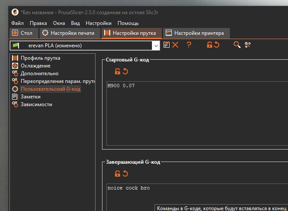Click the toolbar unlocked padlock icon
Image resolution: width=288 pixels, height=211 pixels.
tap(210, 45)
